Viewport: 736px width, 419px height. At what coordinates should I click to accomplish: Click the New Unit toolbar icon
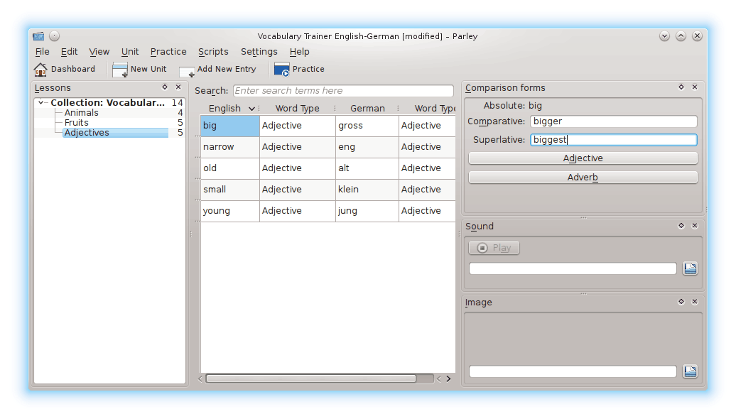click(x=120, y=70)
